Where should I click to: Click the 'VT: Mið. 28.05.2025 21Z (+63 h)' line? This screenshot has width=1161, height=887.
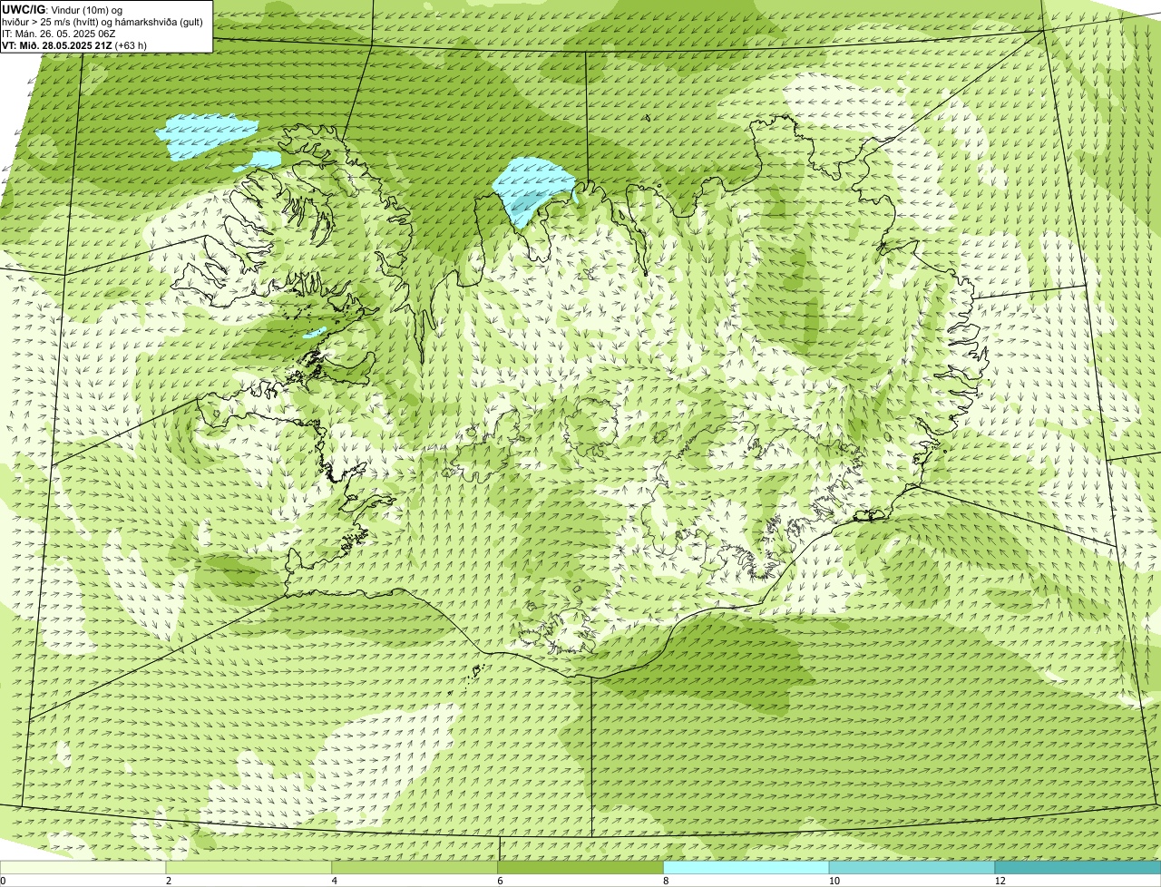click(74, 44)
